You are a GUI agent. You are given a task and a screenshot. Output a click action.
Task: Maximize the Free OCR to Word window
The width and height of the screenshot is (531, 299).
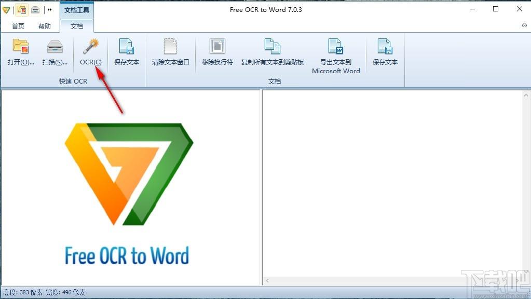click(x=496, y=9)
